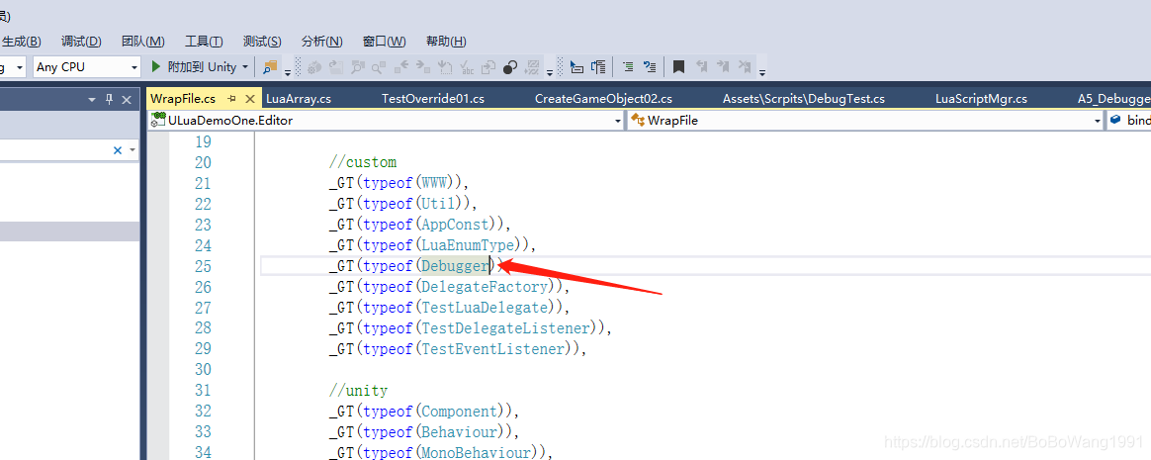1151x460 pixels.
Task: Open the 调试(D) menu
Action: 81,42
